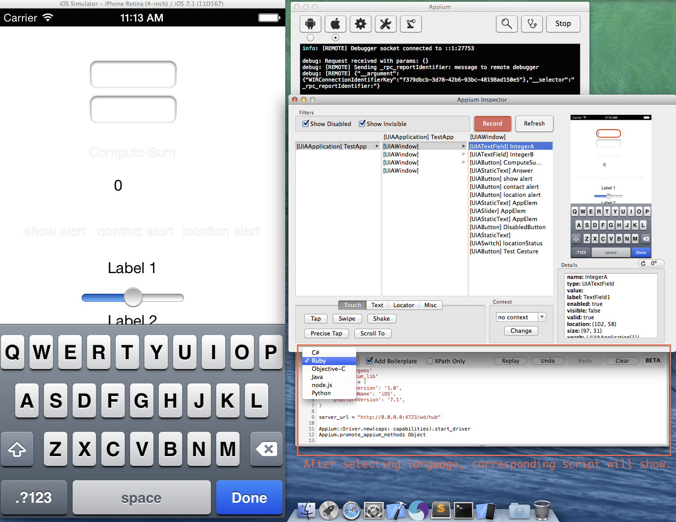Launch Inspector via magnifying glass icon
The width and height of the screenshot is (676, 522).
(x=507, y=24)
